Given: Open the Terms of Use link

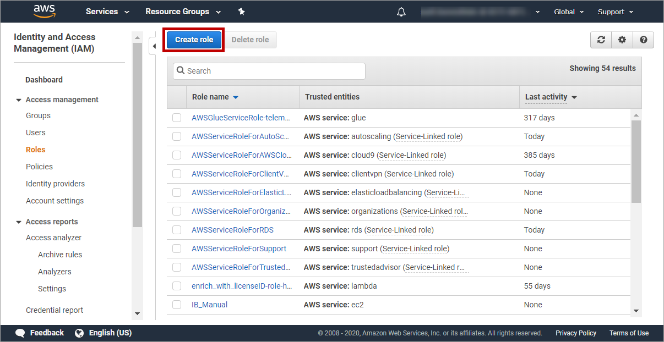Looking at the screenshot, I should tap(629, 333).
